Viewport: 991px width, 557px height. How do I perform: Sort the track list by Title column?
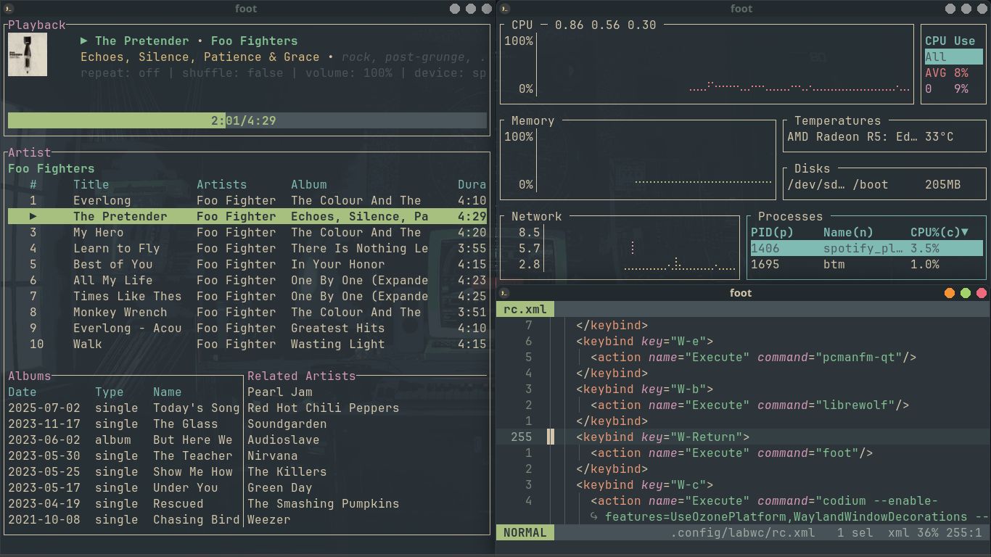point(91,184)
